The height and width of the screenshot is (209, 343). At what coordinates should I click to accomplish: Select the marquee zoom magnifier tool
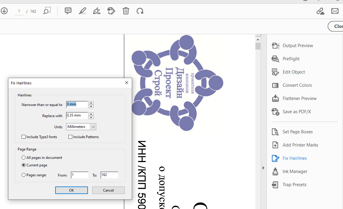pos(47,11)
